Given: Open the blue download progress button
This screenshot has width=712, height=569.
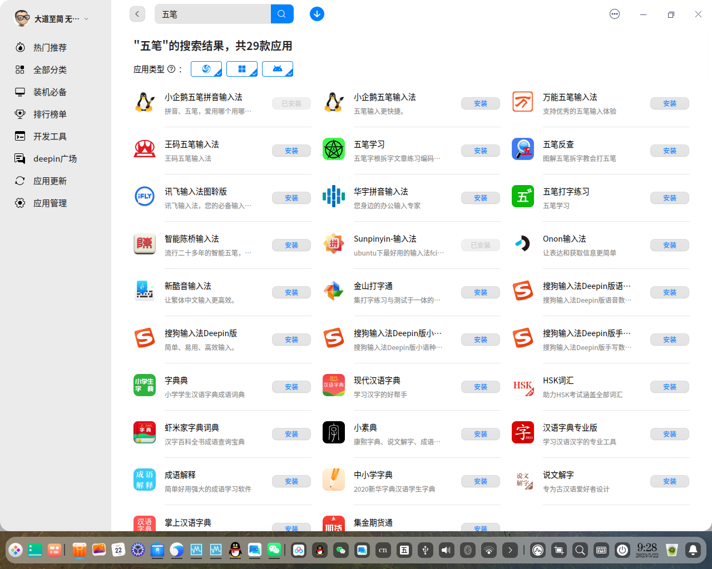Looking at the screenshot, I should [x=317, y=14].
